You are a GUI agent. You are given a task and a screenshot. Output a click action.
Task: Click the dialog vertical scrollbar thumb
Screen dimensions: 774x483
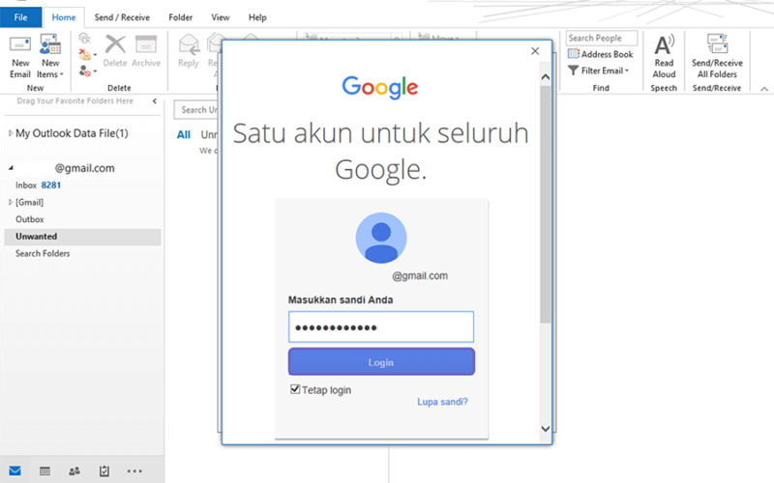click(x=546, y=205)
